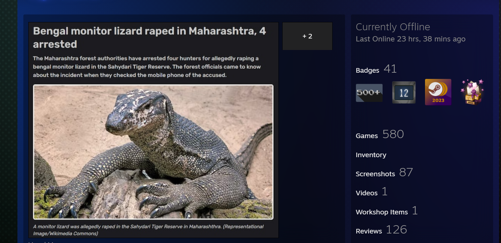Viewport: 501px width, 243px height.
Task: Click the Representational Image caption text
Action: click(148, 230)
